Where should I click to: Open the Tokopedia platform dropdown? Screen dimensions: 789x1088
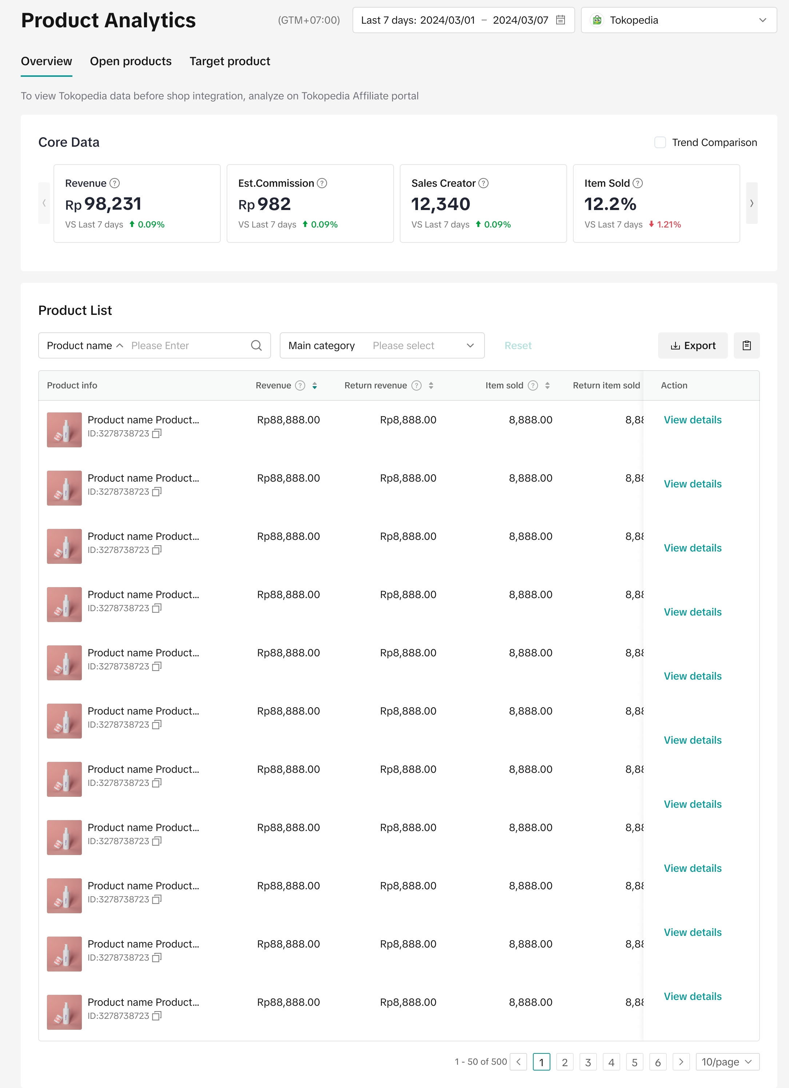678,20
